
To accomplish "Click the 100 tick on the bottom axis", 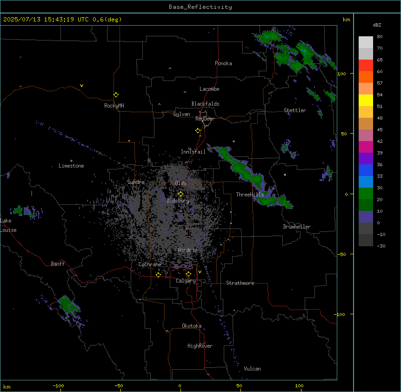I will (x=299, y=385).
